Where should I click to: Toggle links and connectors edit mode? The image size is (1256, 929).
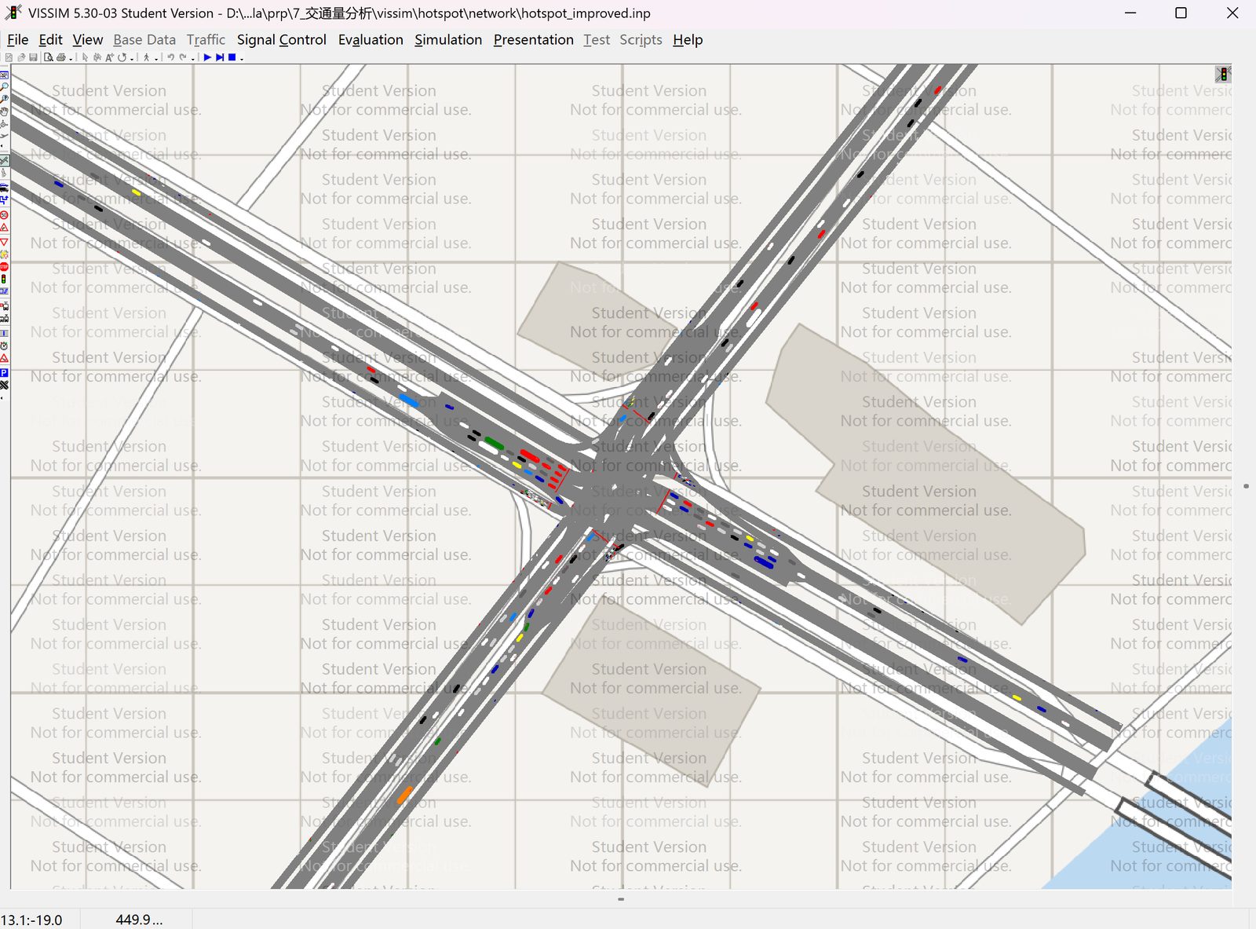pyautogui.click(x=4, y=160)
